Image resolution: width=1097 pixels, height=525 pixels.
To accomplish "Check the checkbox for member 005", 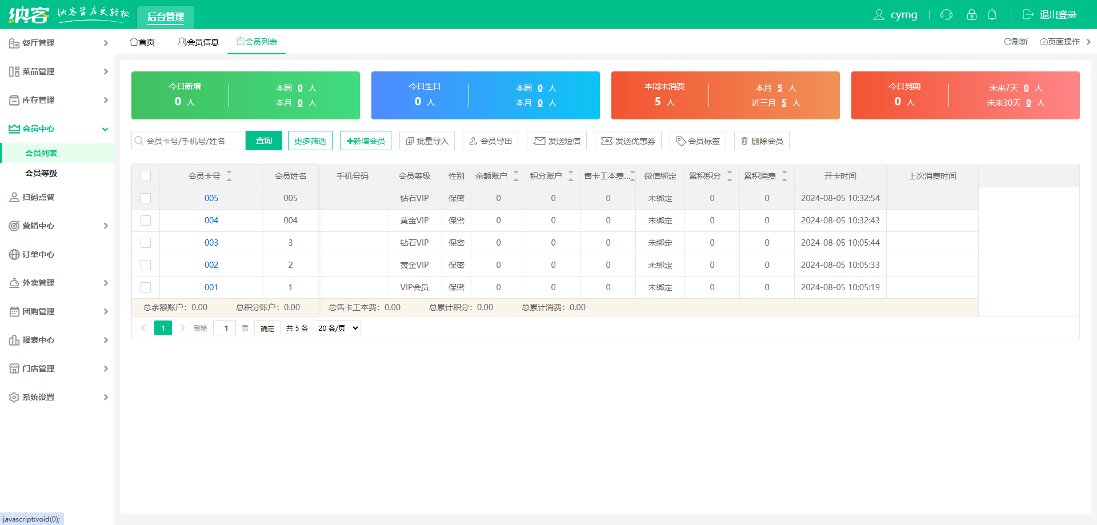I will (146, 198).
